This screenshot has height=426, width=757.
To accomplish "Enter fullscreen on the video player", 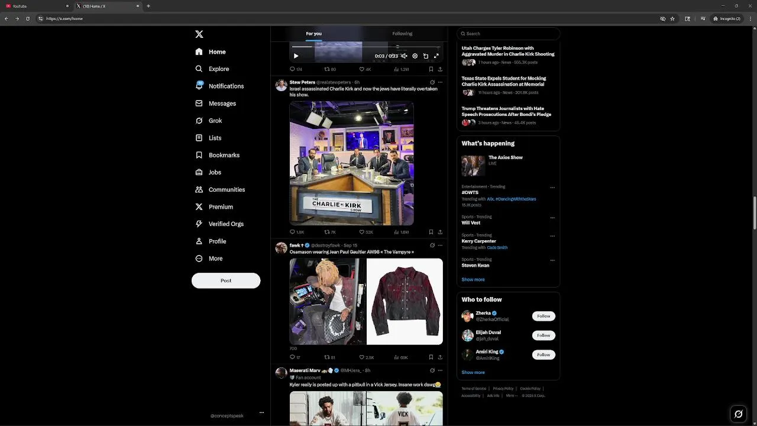I will point(436,56).
